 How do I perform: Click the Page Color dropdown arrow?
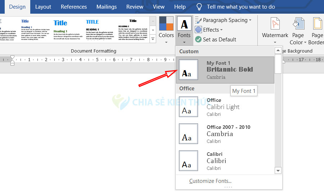coord(305,42)
